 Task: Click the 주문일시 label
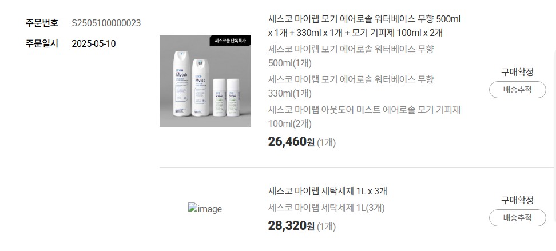[42, 44]
